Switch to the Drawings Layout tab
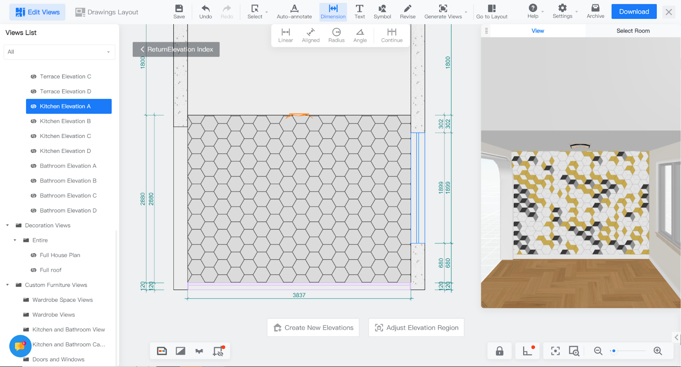681x367 pixels. click(x=107, y=12)
